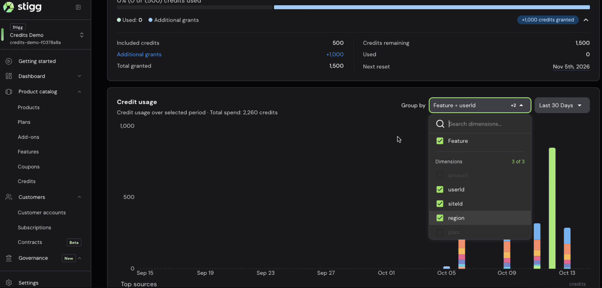Expand the Dashboard section chevron
This screenshot has width=602, height=288.
point(79,76)
